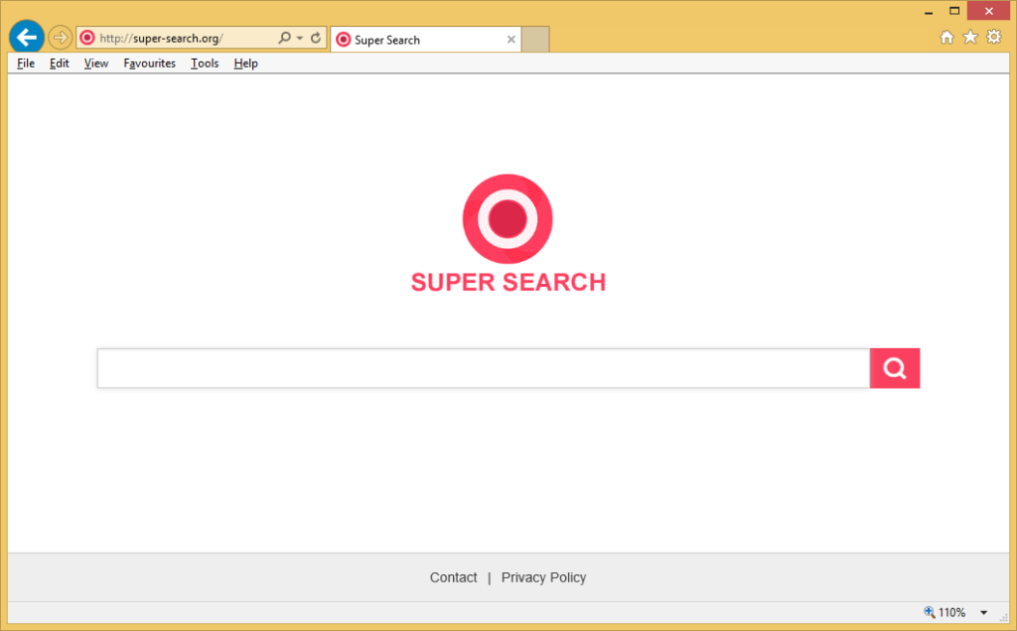Open the Tools menu
Screen dimensions: 1017x631
[x=205, y=63]
